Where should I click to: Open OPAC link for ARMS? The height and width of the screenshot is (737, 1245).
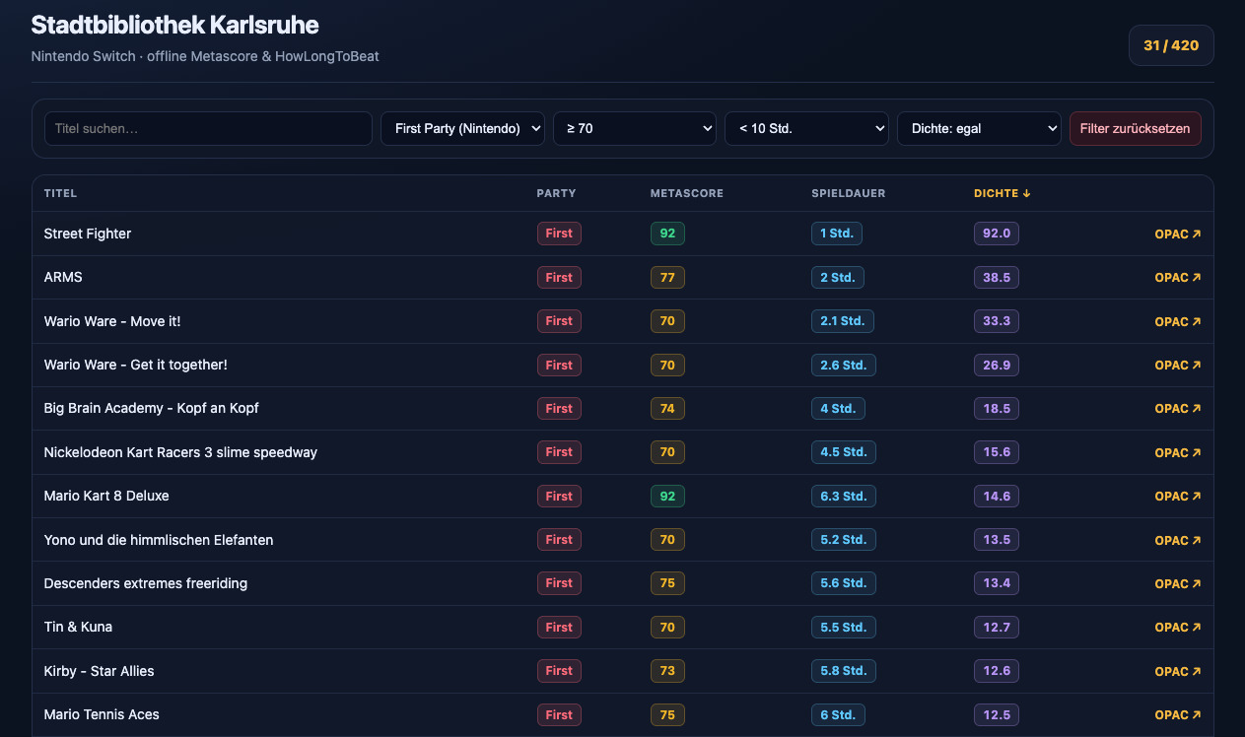pyautogui.click(x=1178, y=278)
